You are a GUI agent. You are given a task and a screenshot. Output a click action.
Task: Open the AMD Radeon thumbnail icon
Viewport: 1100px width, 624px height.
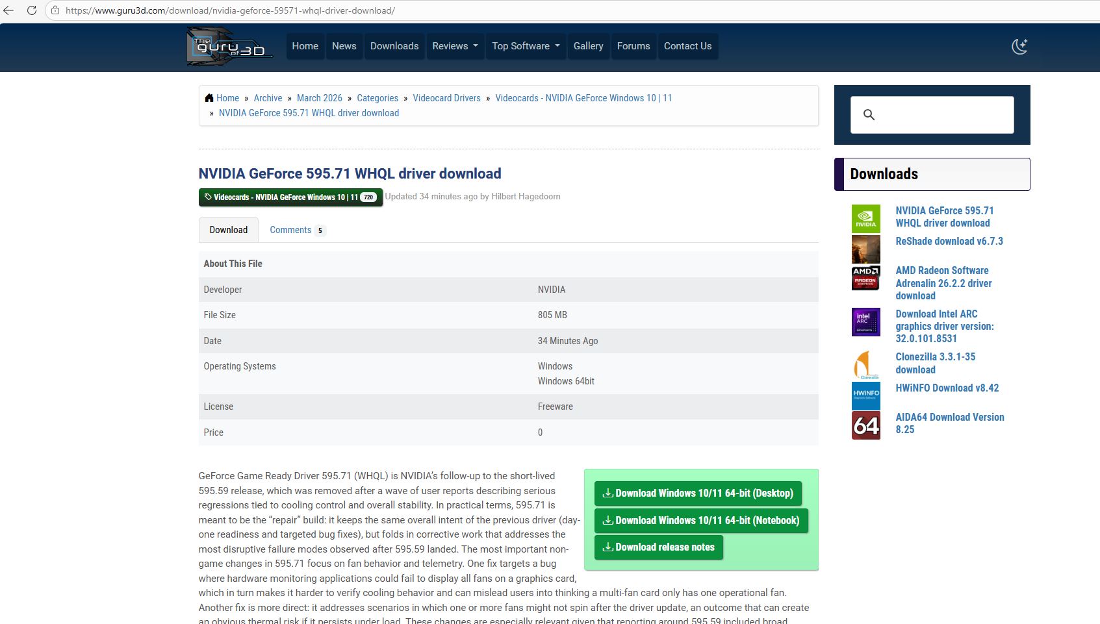coord(866,278)
